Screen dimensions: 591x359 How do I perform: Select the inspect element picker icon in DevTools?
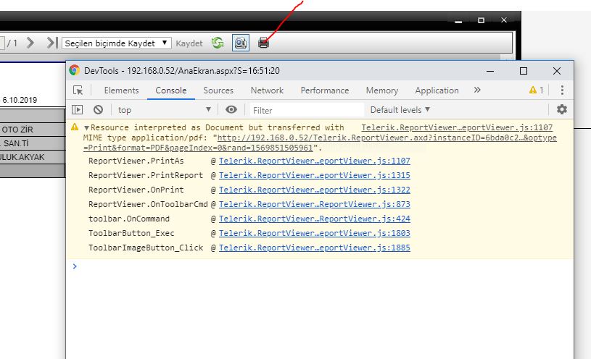78,90
